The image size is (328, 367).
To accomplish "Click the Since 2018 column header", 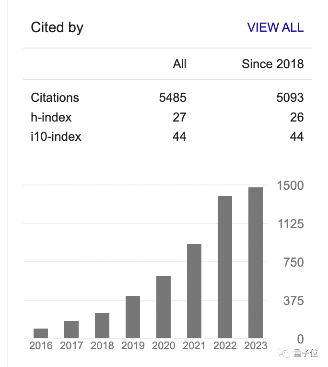I will pos(272,64).
